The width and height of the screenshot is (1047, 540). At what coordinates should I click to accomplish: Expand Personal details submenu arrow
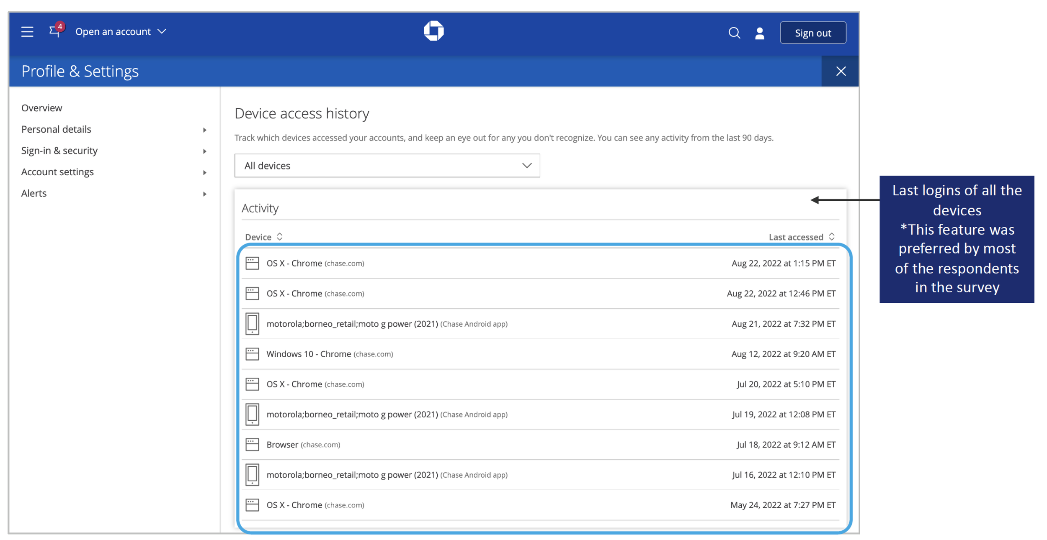204,130
